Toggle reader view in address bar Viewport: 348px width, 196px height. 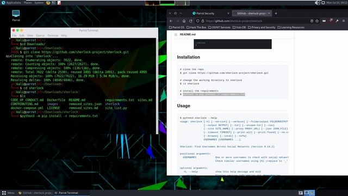point(312,21)
